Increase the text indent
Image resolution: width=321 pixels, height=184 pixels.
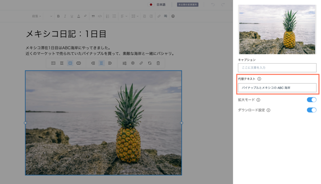[x=151, y=16]
